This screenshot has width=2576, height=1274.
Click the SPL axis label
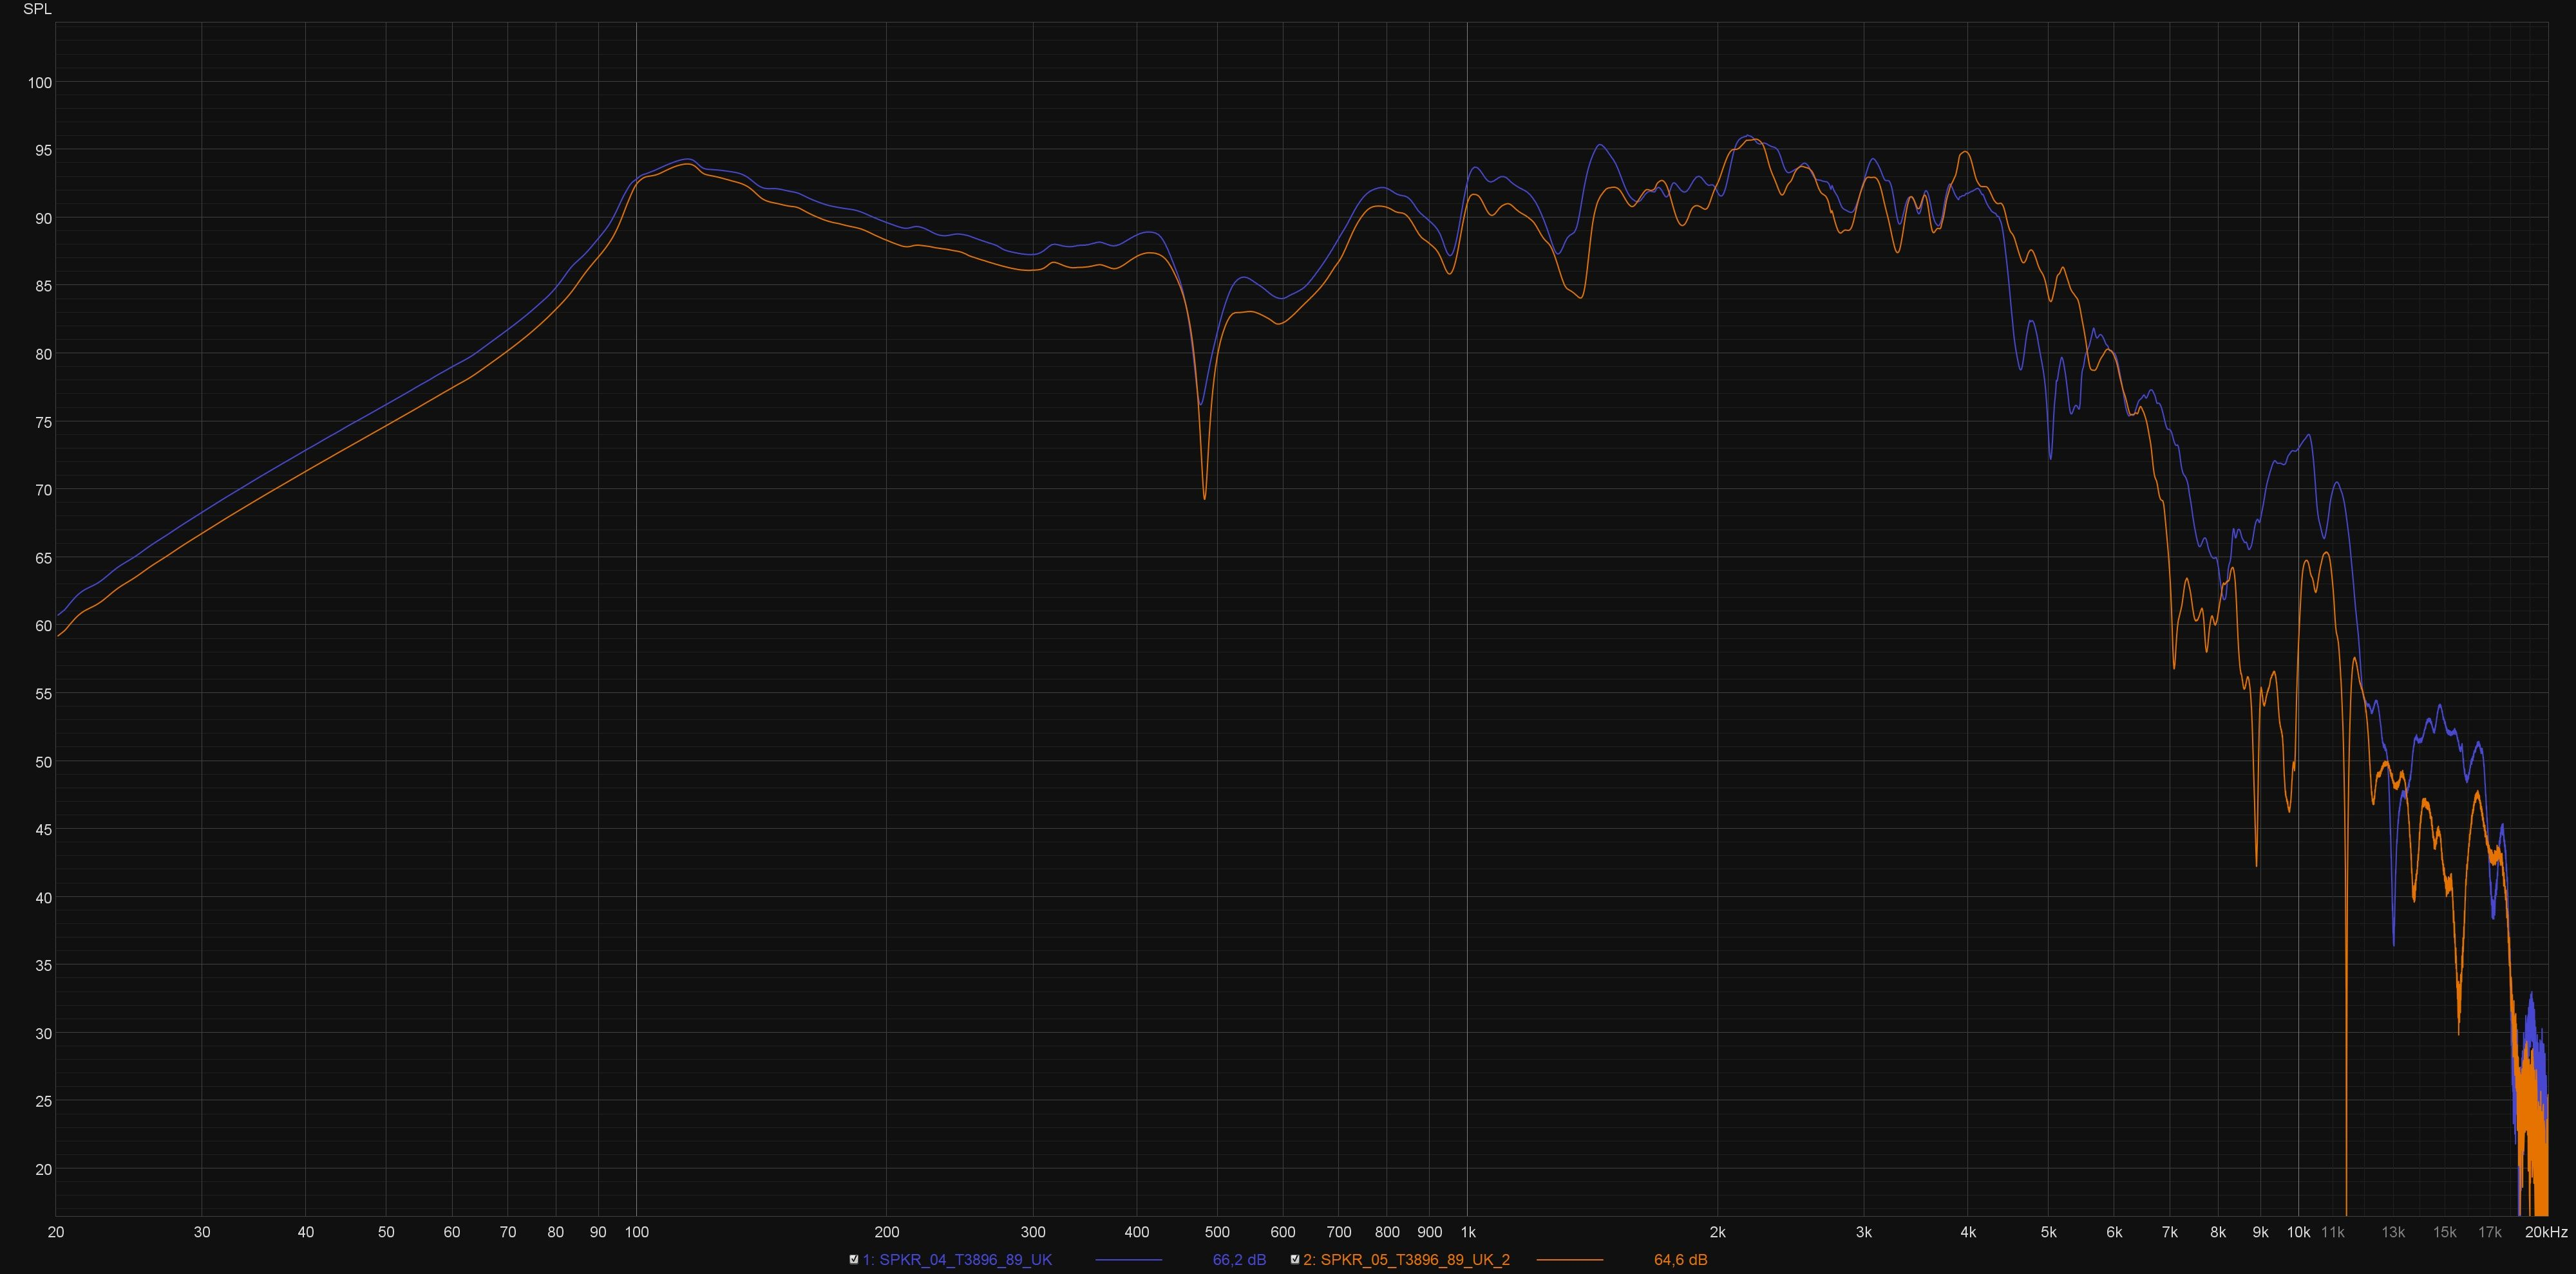(37, 9)
